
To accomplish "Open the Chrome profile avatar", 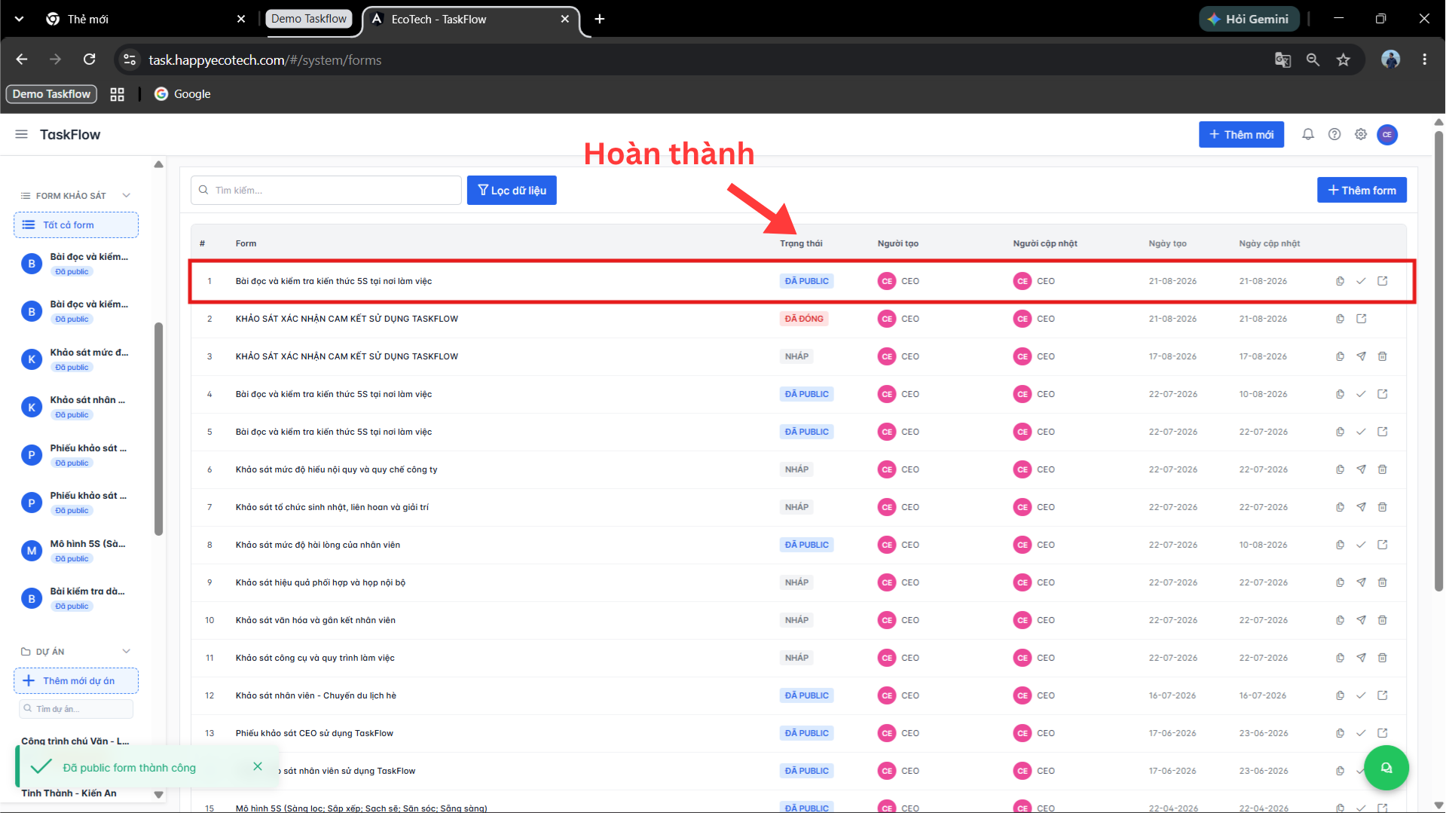I will 1391,60.
